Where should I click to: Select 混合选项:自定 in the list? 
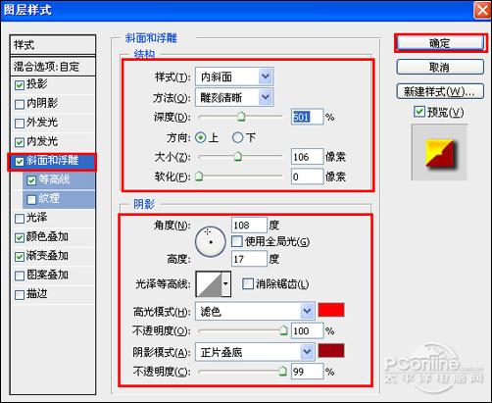pyautogui.click(x=53, y=67)
